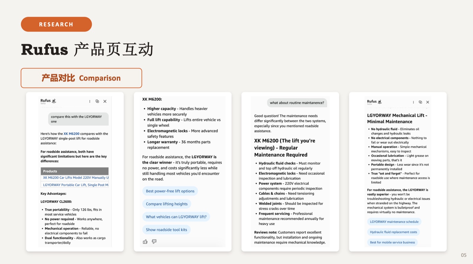473x264 pixels.
Task: Open 'LGYORWAY Portable Car Lift, Single Post' row
Action: 74,185
